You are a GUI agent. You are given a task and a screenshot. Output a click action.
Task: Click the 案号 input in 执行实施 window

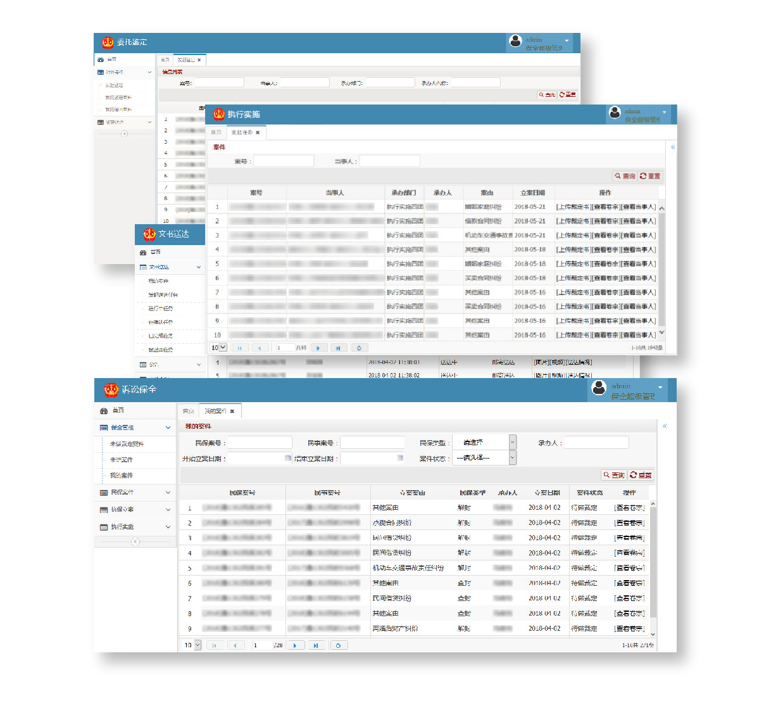[284, 161]
